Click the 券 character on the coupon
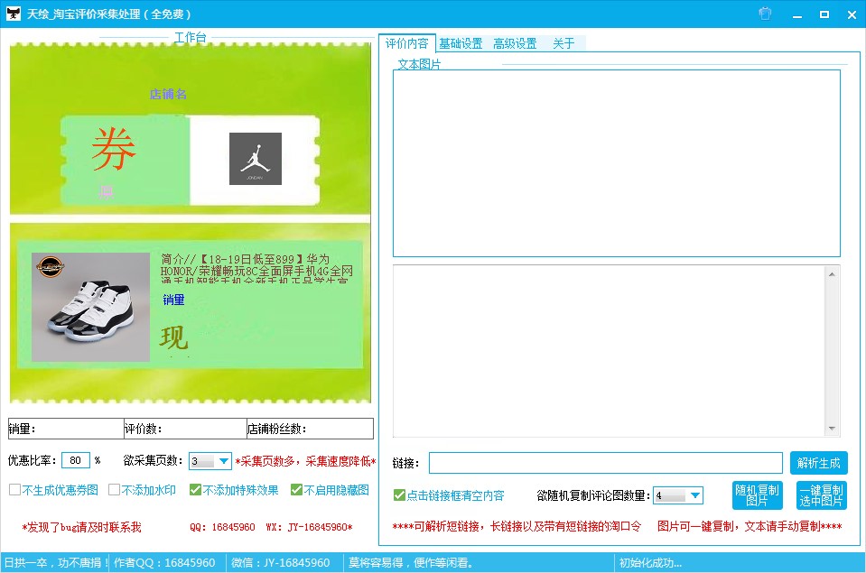866x573 pixels. (x=114, y=149)
